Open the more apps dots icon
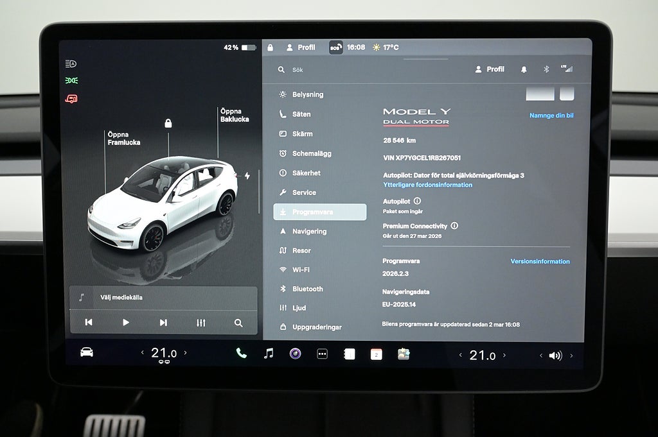 tap(322, 354)
